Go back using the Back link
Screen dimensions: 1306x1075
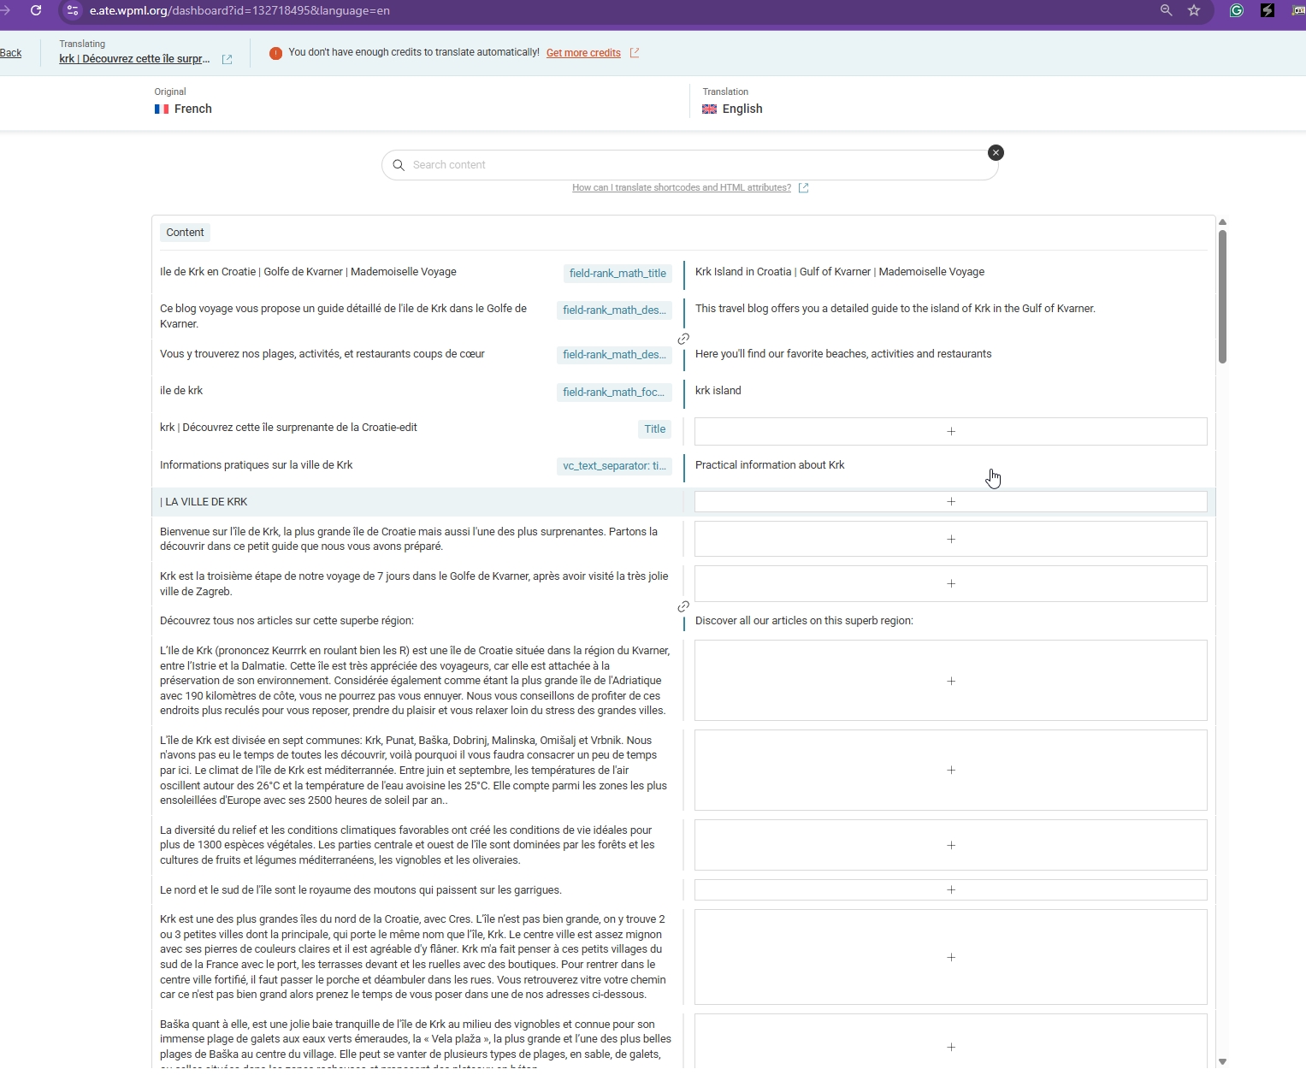pyautogui.click(x=11, y=53)
